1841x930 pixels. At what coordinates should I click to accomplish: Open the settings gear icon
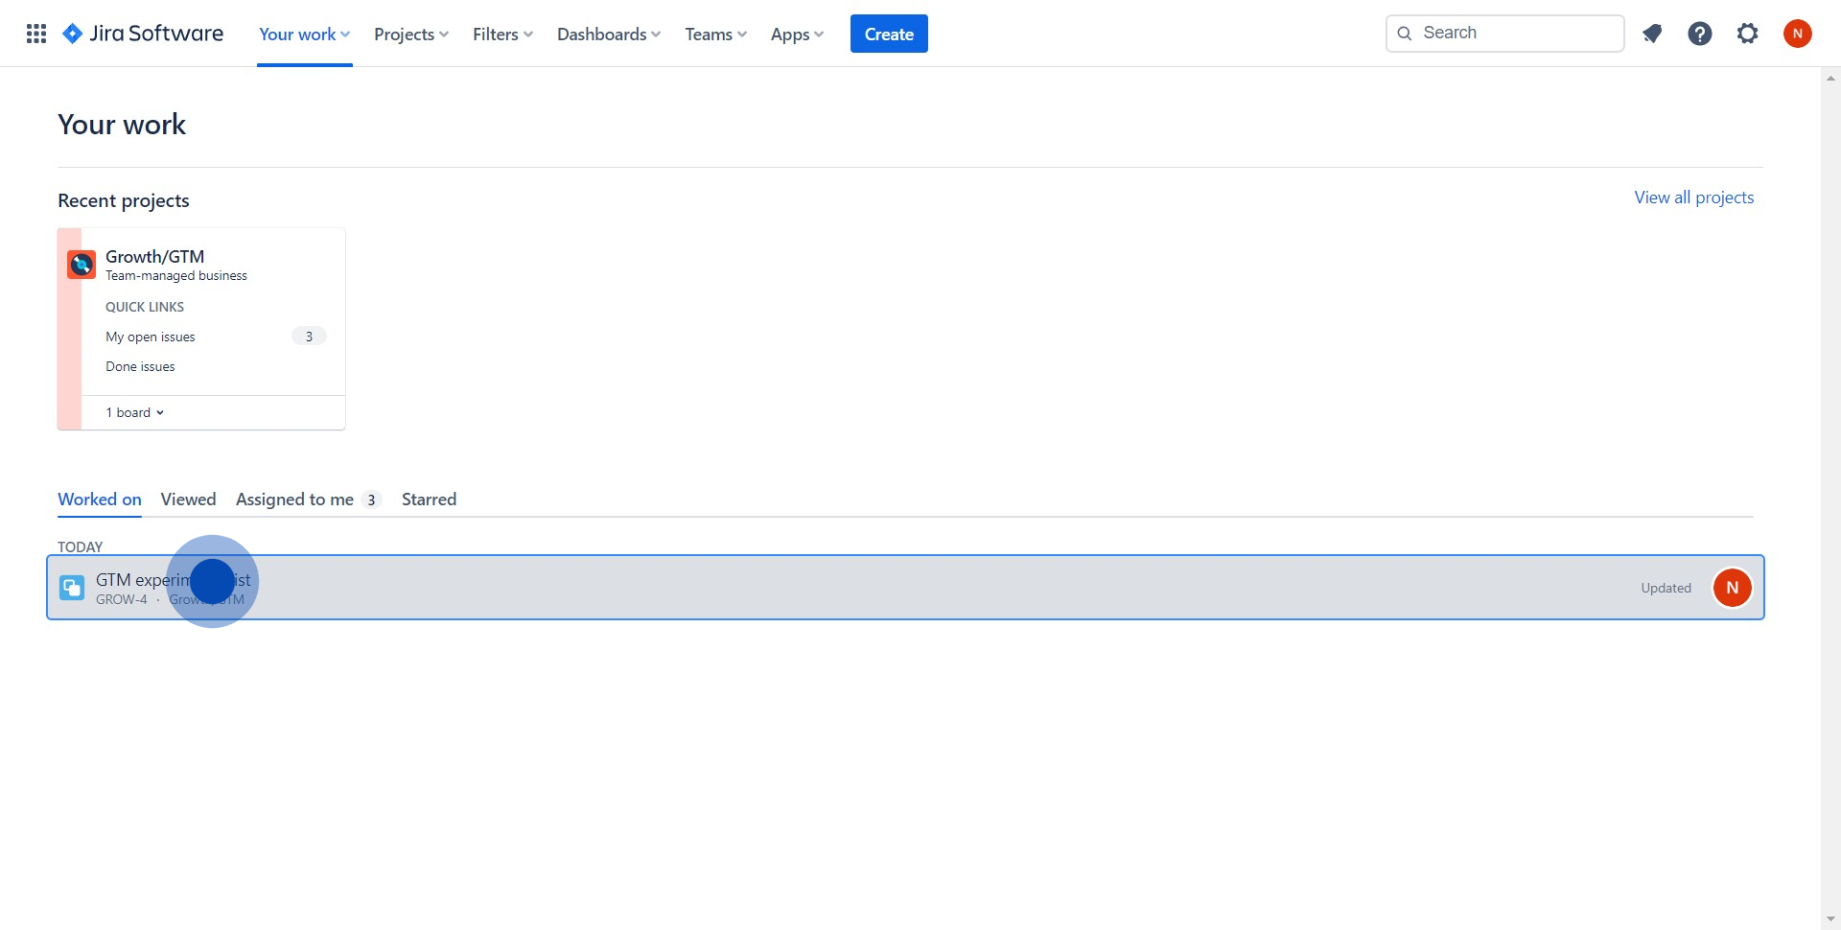coord(1747,34)
